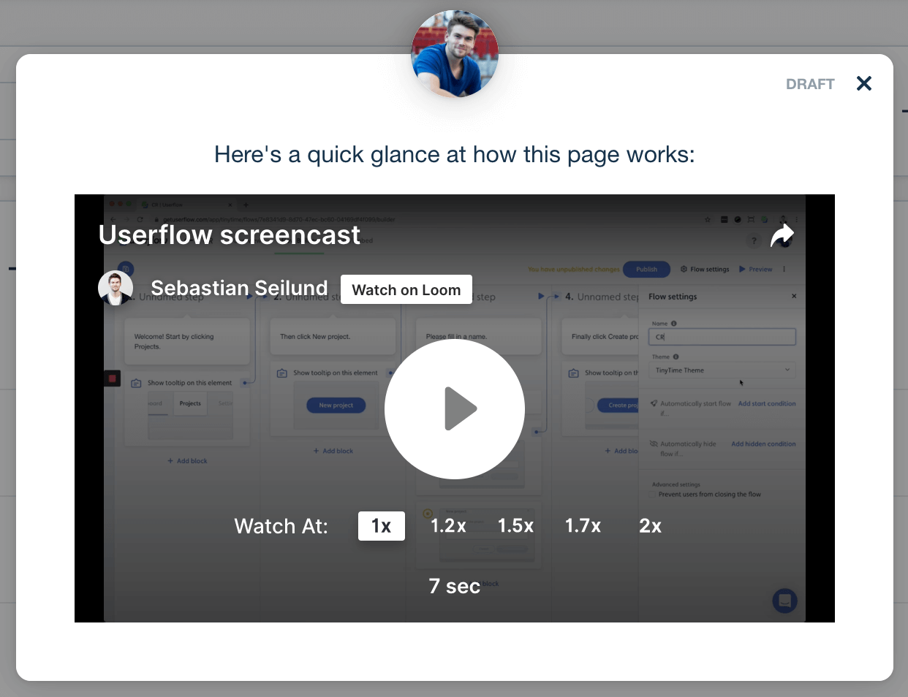This screenshot has width=908, height=697.
Task: Choose 1.7x watch speed
Action: click(583, 526)
